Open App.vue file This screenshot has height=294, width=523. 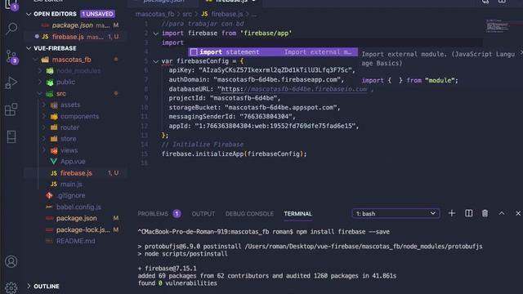click(x=73, y=162)
